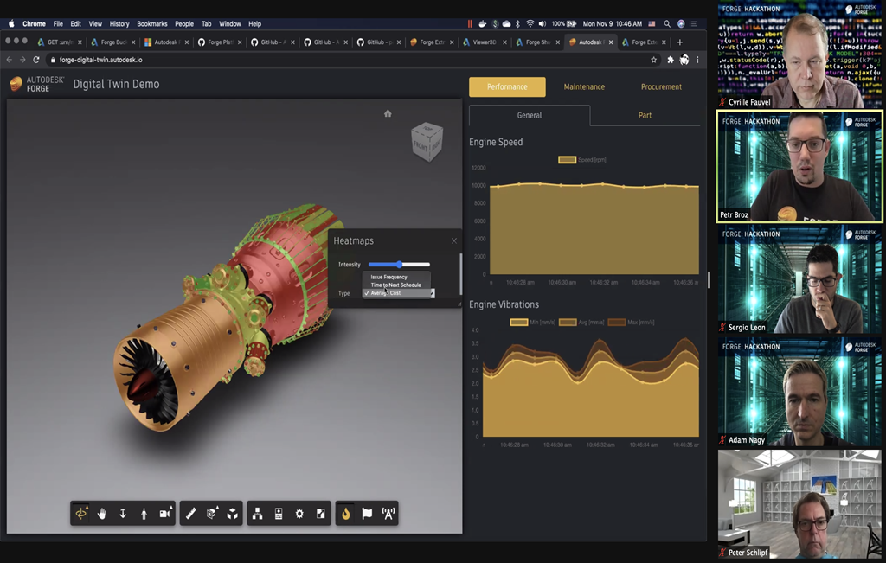Open viewer Settings gear icon
Viewport: 886px width, 563px height.
click(x=299, y=514)
